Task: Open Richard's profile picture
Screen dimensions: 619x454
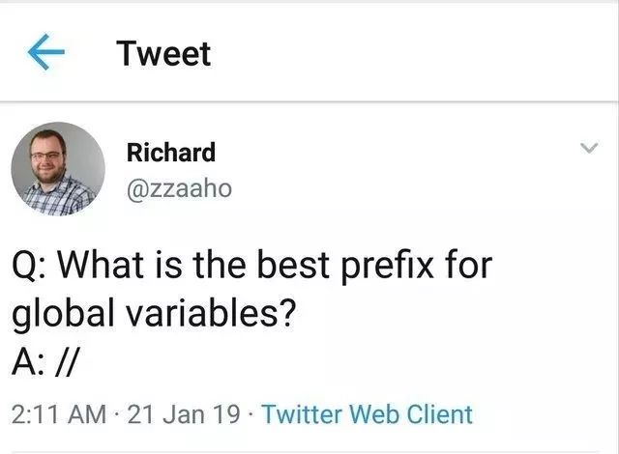Action: (x=58, y=168)
